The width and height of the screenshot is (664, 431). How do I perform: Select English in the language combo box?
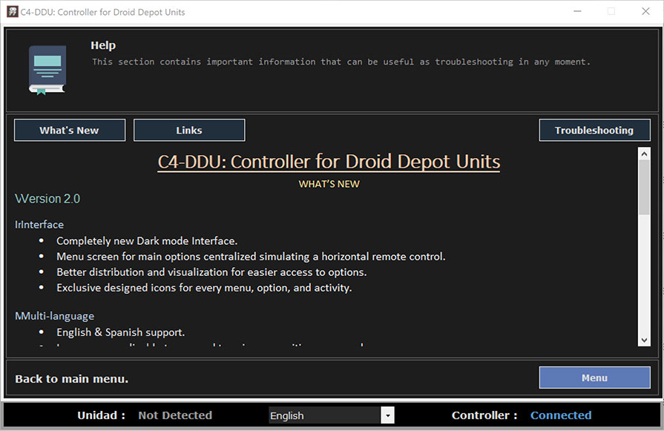[326, 415]
